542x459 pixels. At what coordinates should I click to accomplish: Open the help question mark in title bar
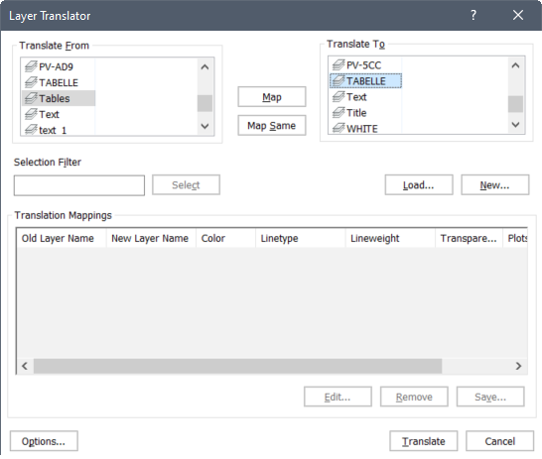click(x=474, y=15)
